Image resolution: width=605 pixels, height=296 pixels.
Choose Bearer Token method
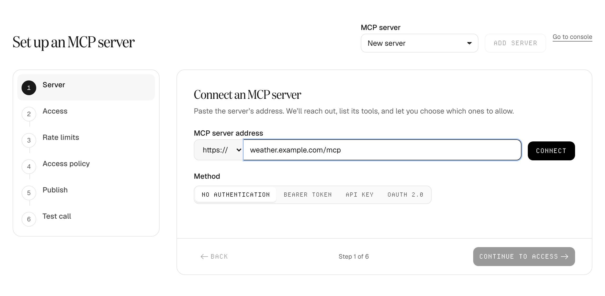point(308,195)
